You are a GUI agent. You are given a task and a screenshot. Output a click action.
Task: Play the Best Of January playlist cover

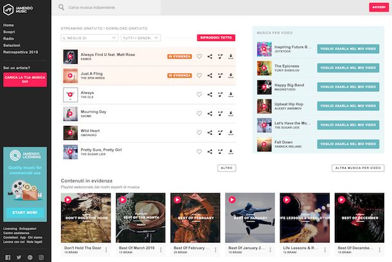point(232,200)
